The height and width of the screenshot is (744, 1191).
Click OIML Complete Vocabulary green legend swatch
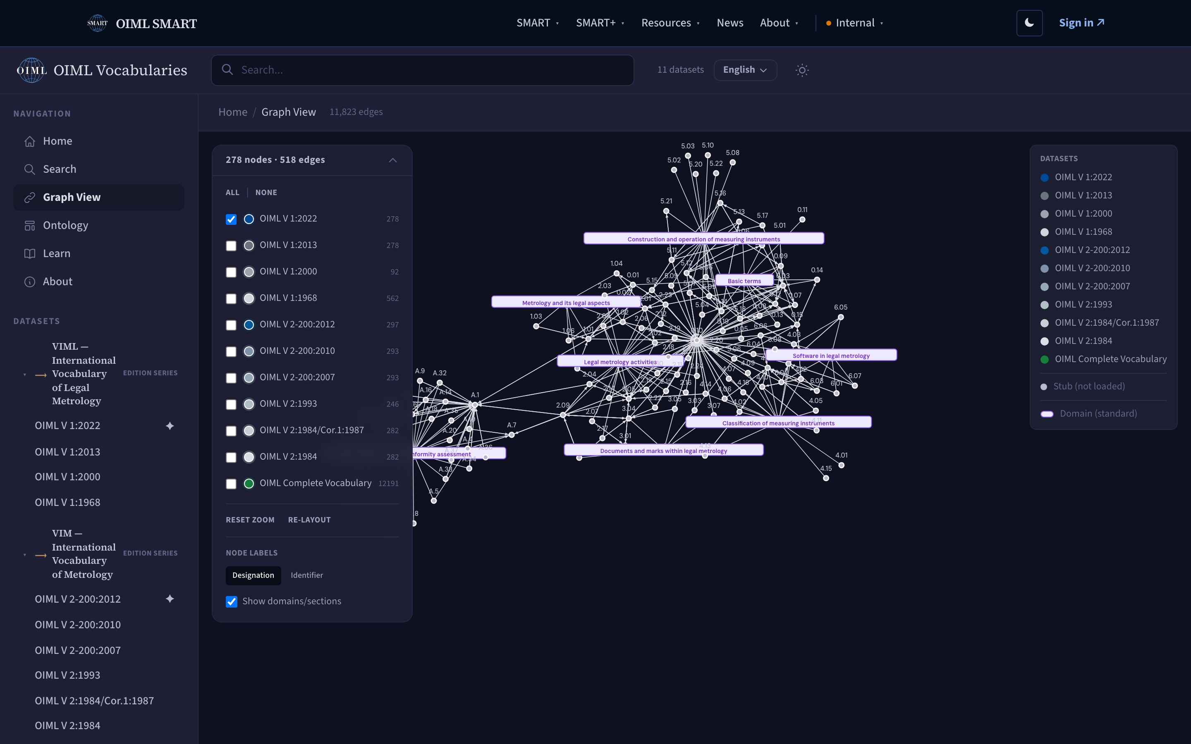[x=1044, y=360]
